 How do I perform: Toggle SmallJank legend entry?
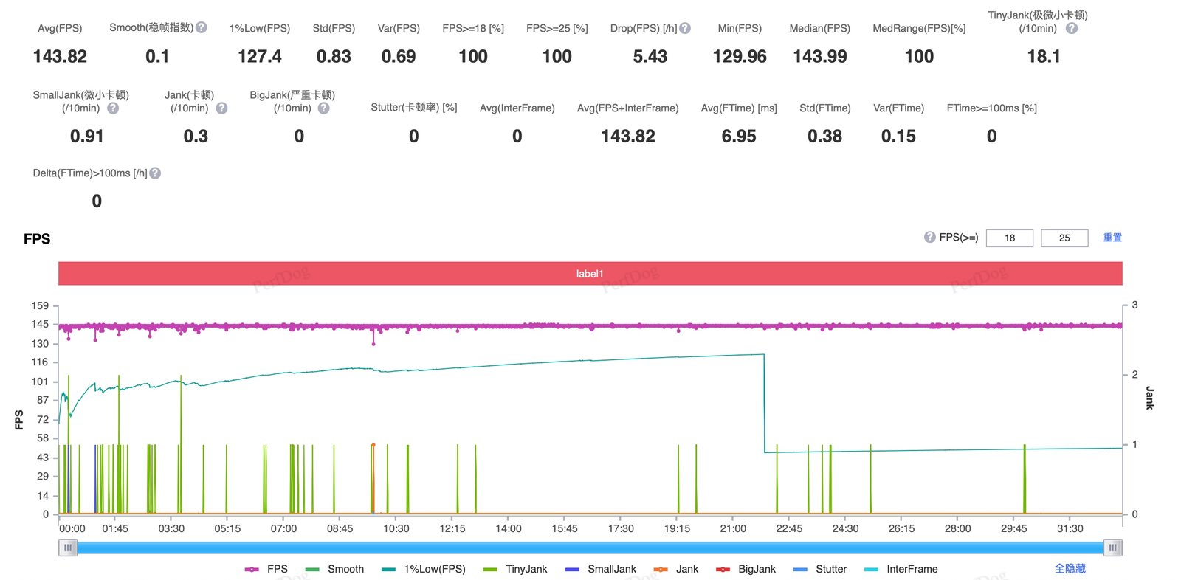coord(600,569)
